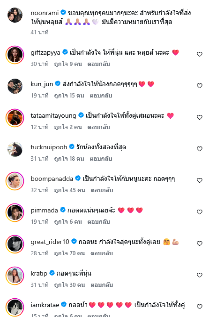Tap the heart next to tataamitayoung's comment
Image resolution: width=209 pixels, height=317 pixels.
coord(200,117)
